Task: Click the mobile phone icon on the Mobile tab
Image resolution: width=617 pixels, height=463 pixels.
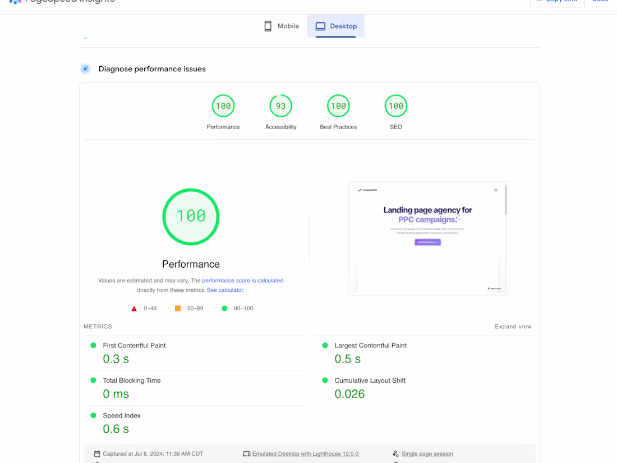Action: [268, 26]
